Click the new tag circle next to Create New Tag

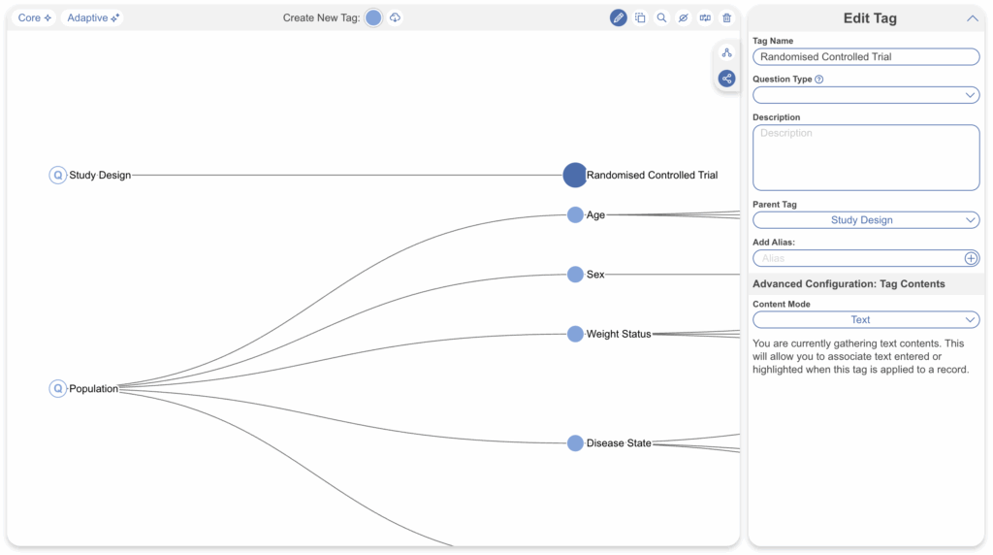click(x=373, y=17)
